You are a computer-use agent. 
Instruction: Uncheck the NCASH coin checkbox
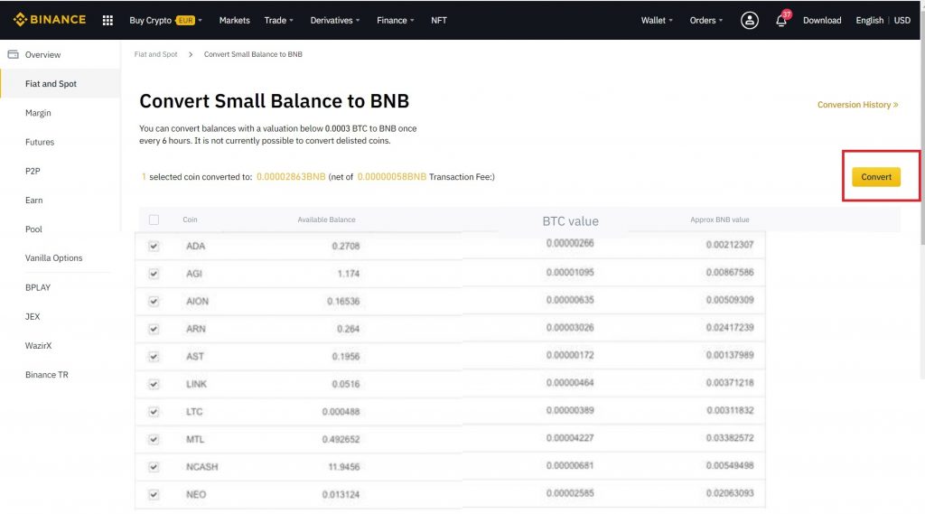pos(154,467)
